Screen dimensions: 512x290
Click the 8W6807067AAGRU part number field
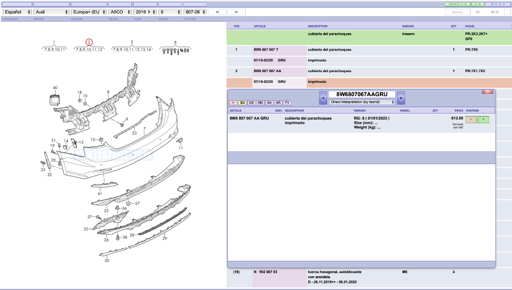pyautogui.click(x=362, y=94)
